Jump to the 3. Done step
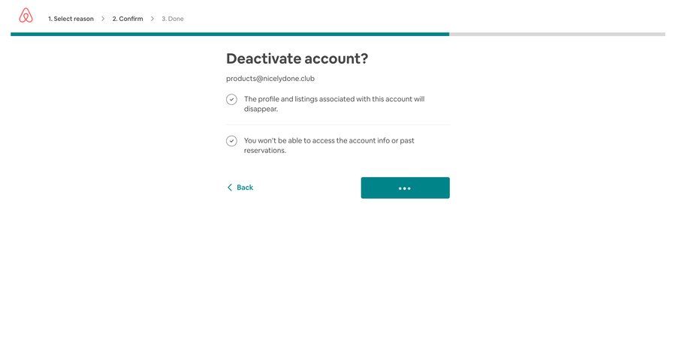The width and height of the screenshot is (676, 363). (173, 19)
